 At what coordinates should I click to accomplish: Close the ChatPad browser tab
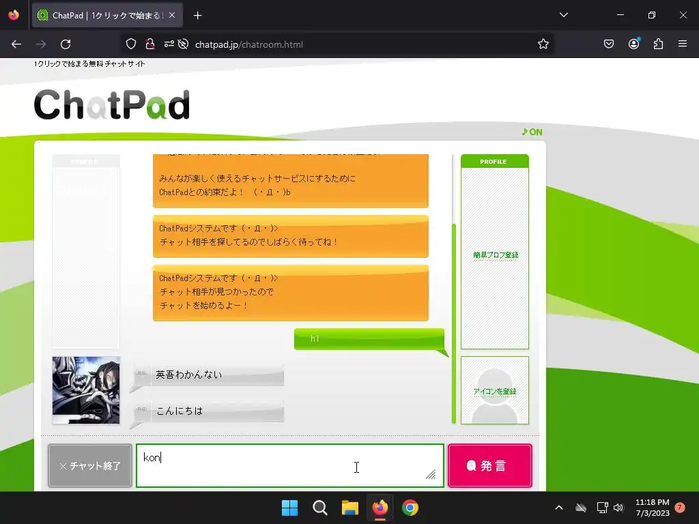click(x=172, y=15)
